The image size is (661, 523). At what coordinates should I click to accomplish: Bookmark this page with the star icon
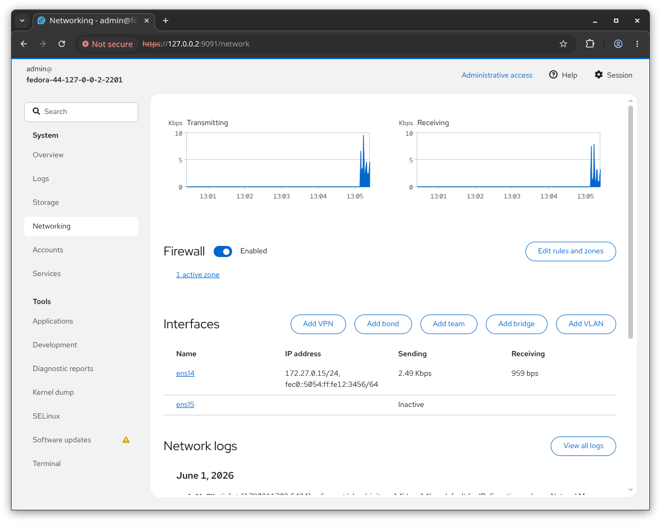[x=563, y=44]
